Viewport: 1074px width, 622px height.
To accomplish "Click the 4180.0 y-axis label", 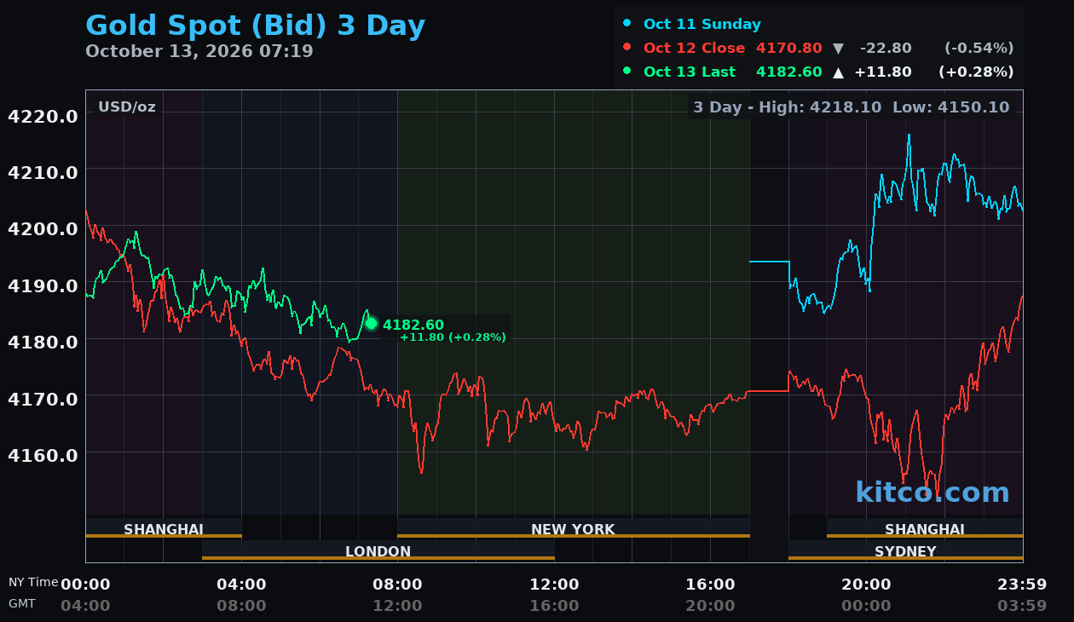I will click(x=43, y=342).
